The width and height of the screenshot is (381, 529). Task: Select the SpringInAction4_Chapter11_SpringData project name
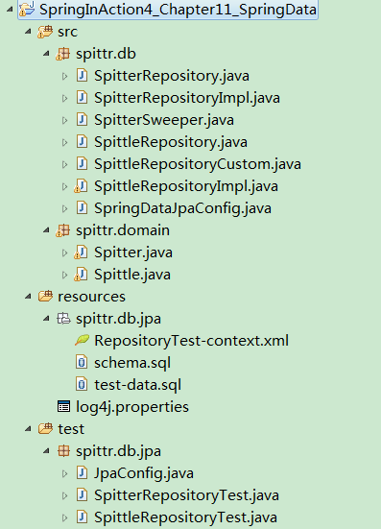click(179, 10)
